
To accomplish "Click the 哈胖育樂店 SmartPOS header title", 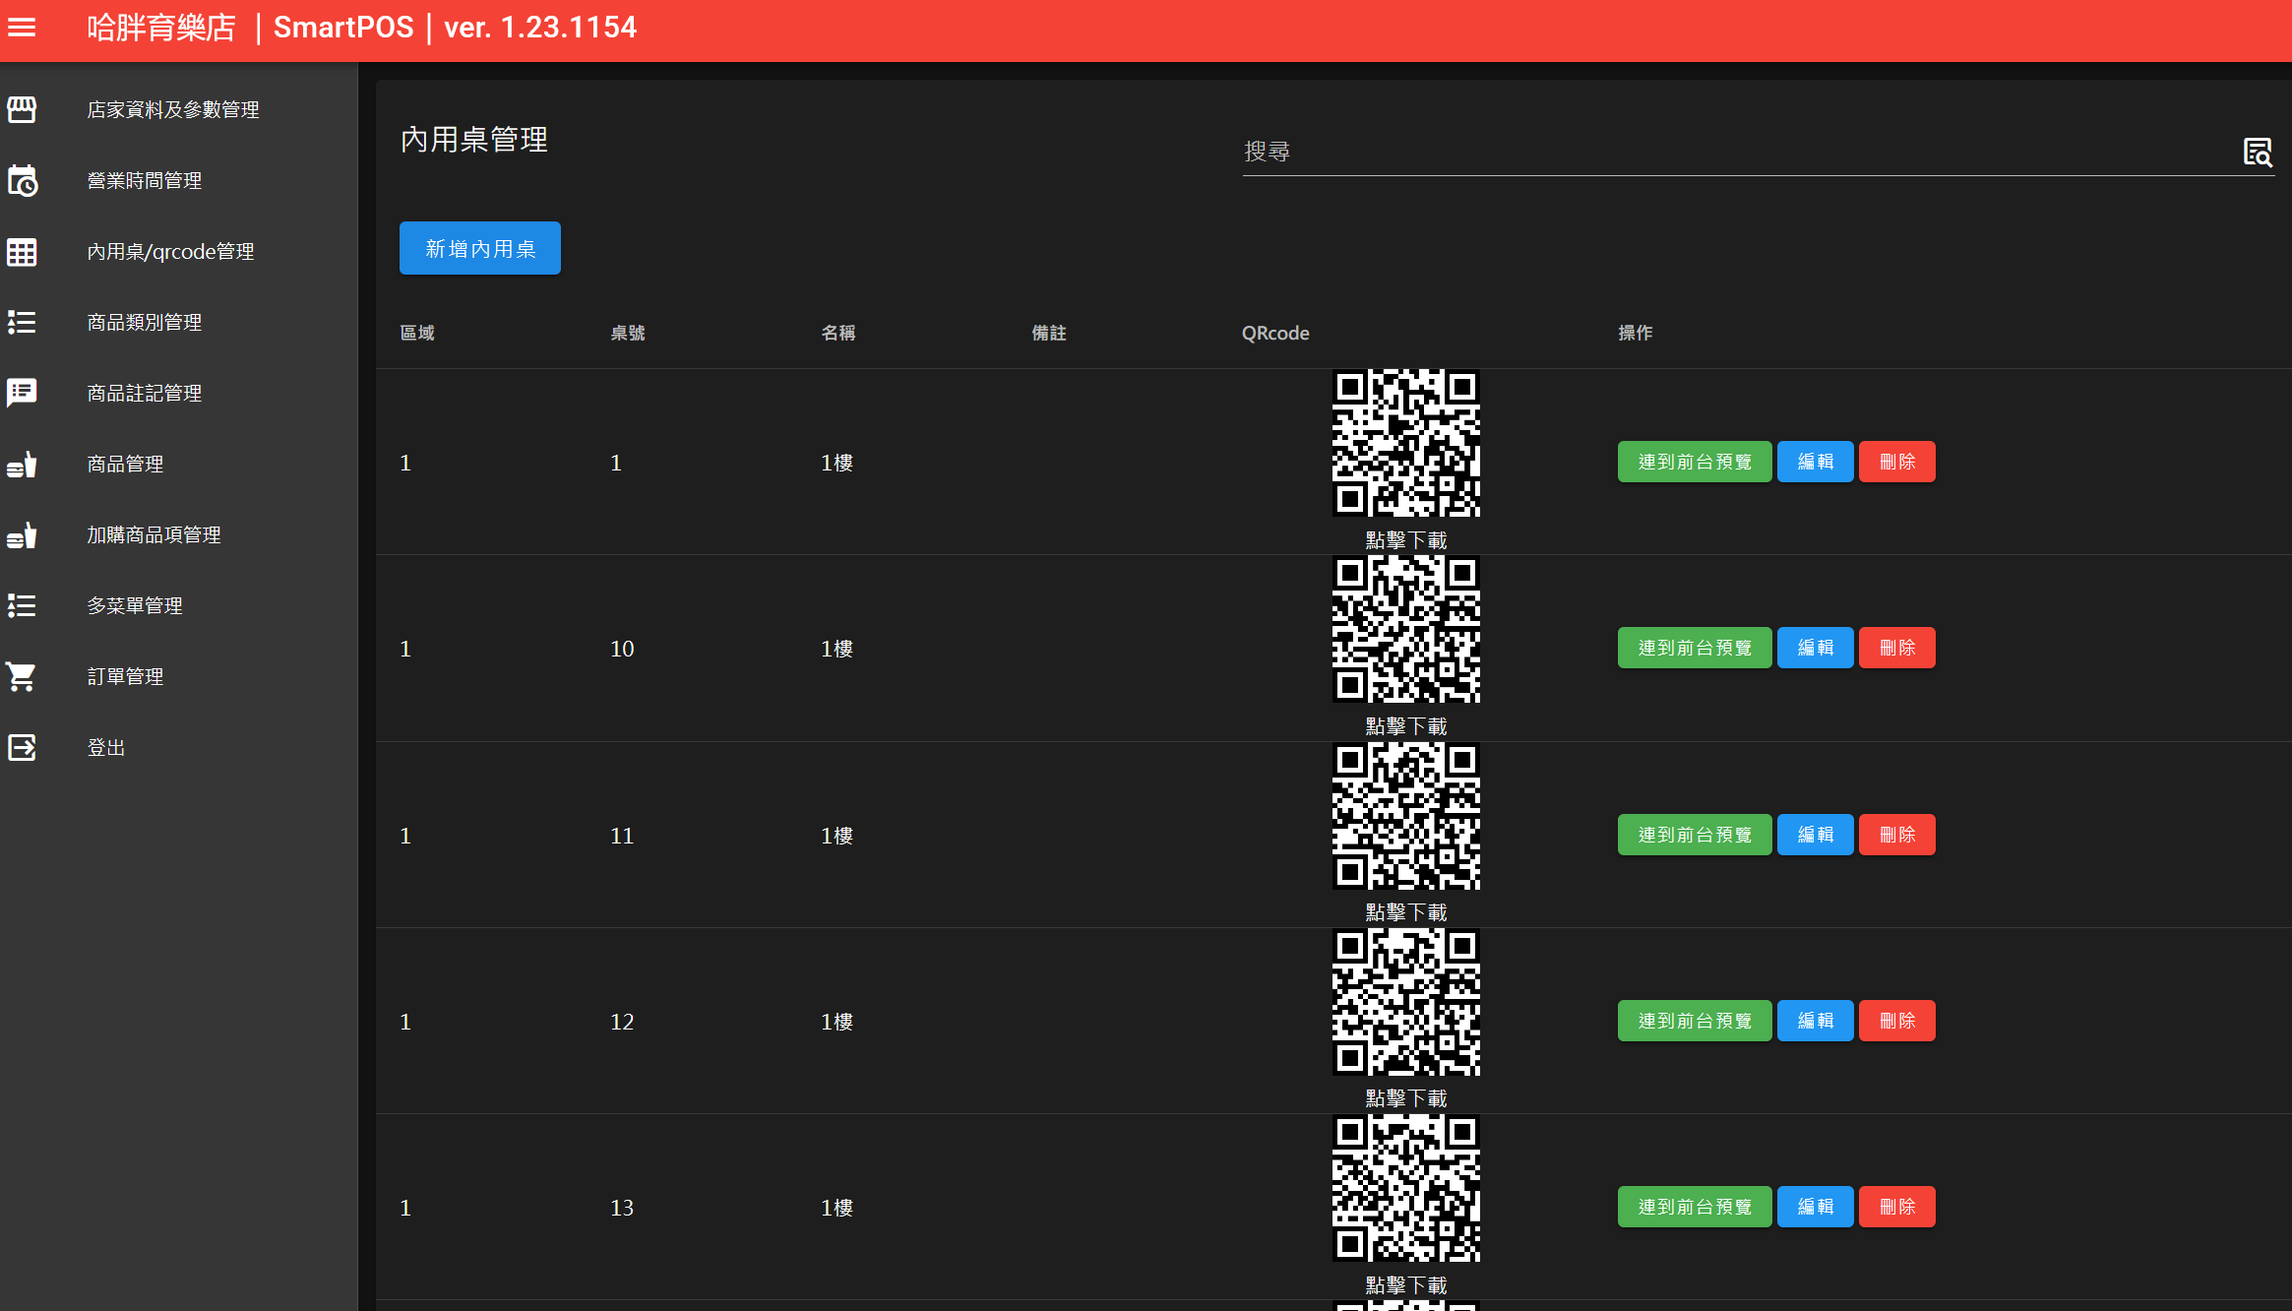I will (x=361, y=28).
